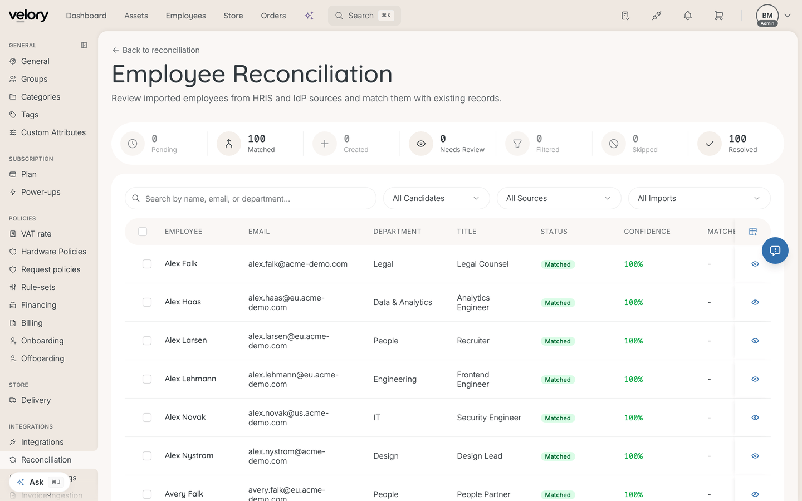Screen dimensions: 802x501
Task: Select all employees with header checkbox
Action: click(x=143, y=232)
